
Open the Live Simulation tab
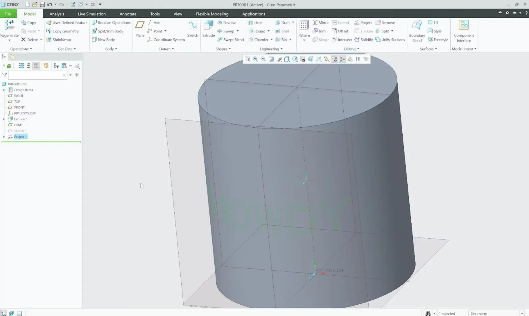pos(92,14)
